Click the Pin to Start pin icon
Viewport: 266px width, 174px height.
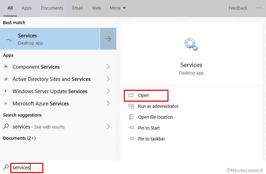coord(131,128)
